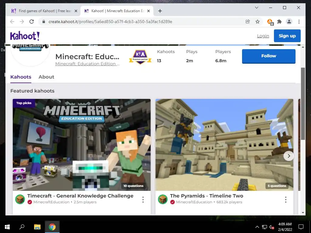
Task: Open The Pyramids thumbnail image
Action: [224, 145]
